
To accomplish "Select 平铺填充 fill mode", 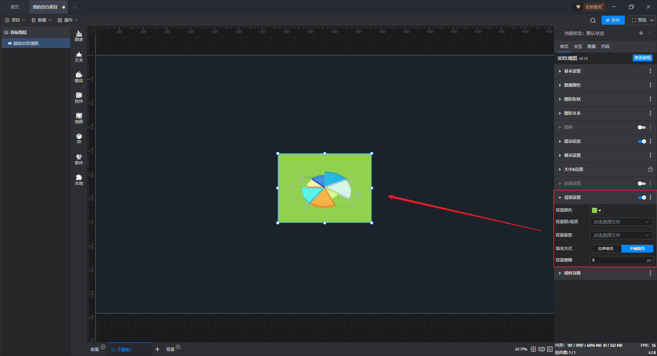I will tap(637, 249).
